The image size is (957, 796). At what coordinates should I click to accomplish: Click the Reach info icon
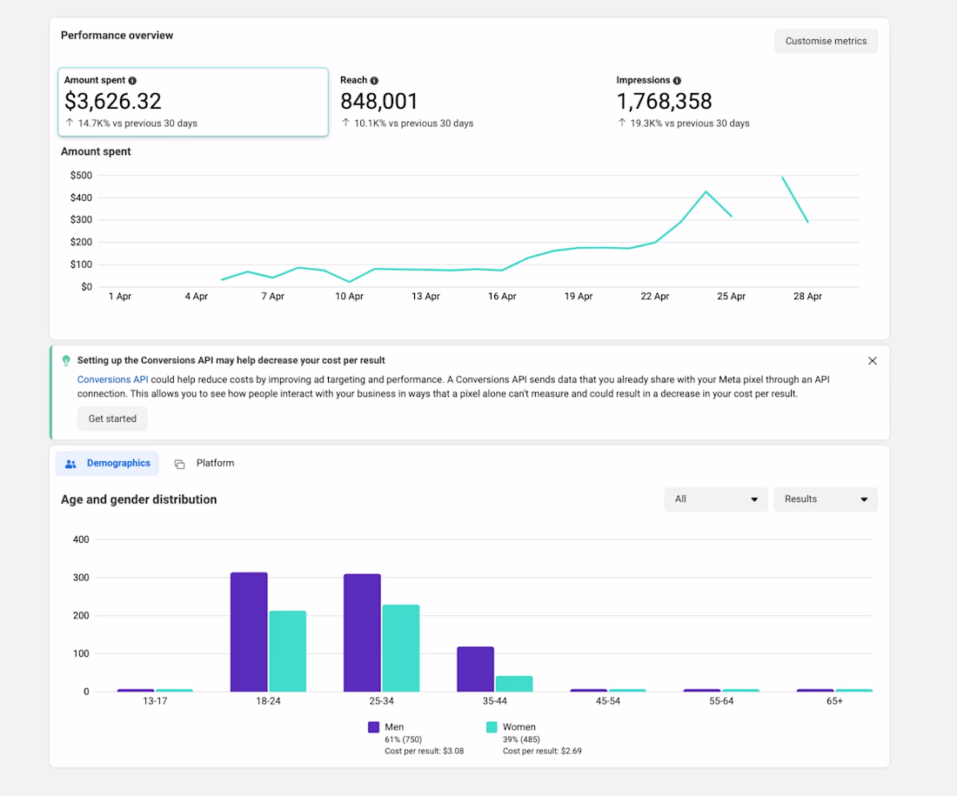[x=374, y=81]
